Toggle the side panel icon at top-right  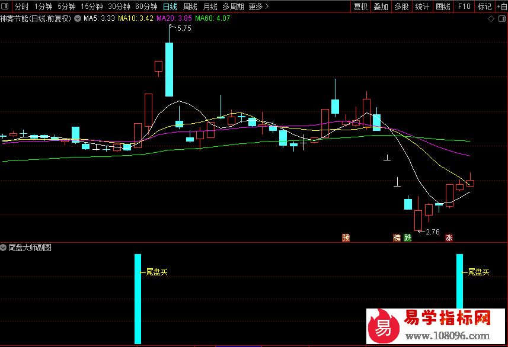click(x=502, y=19)
